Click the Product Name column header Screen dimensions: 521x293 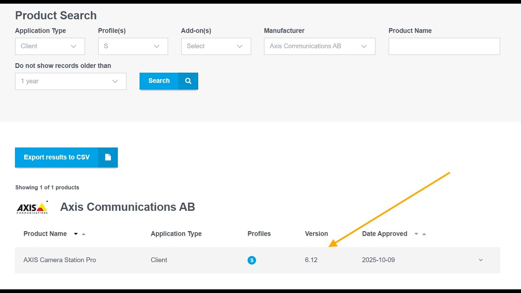point(45,234)
